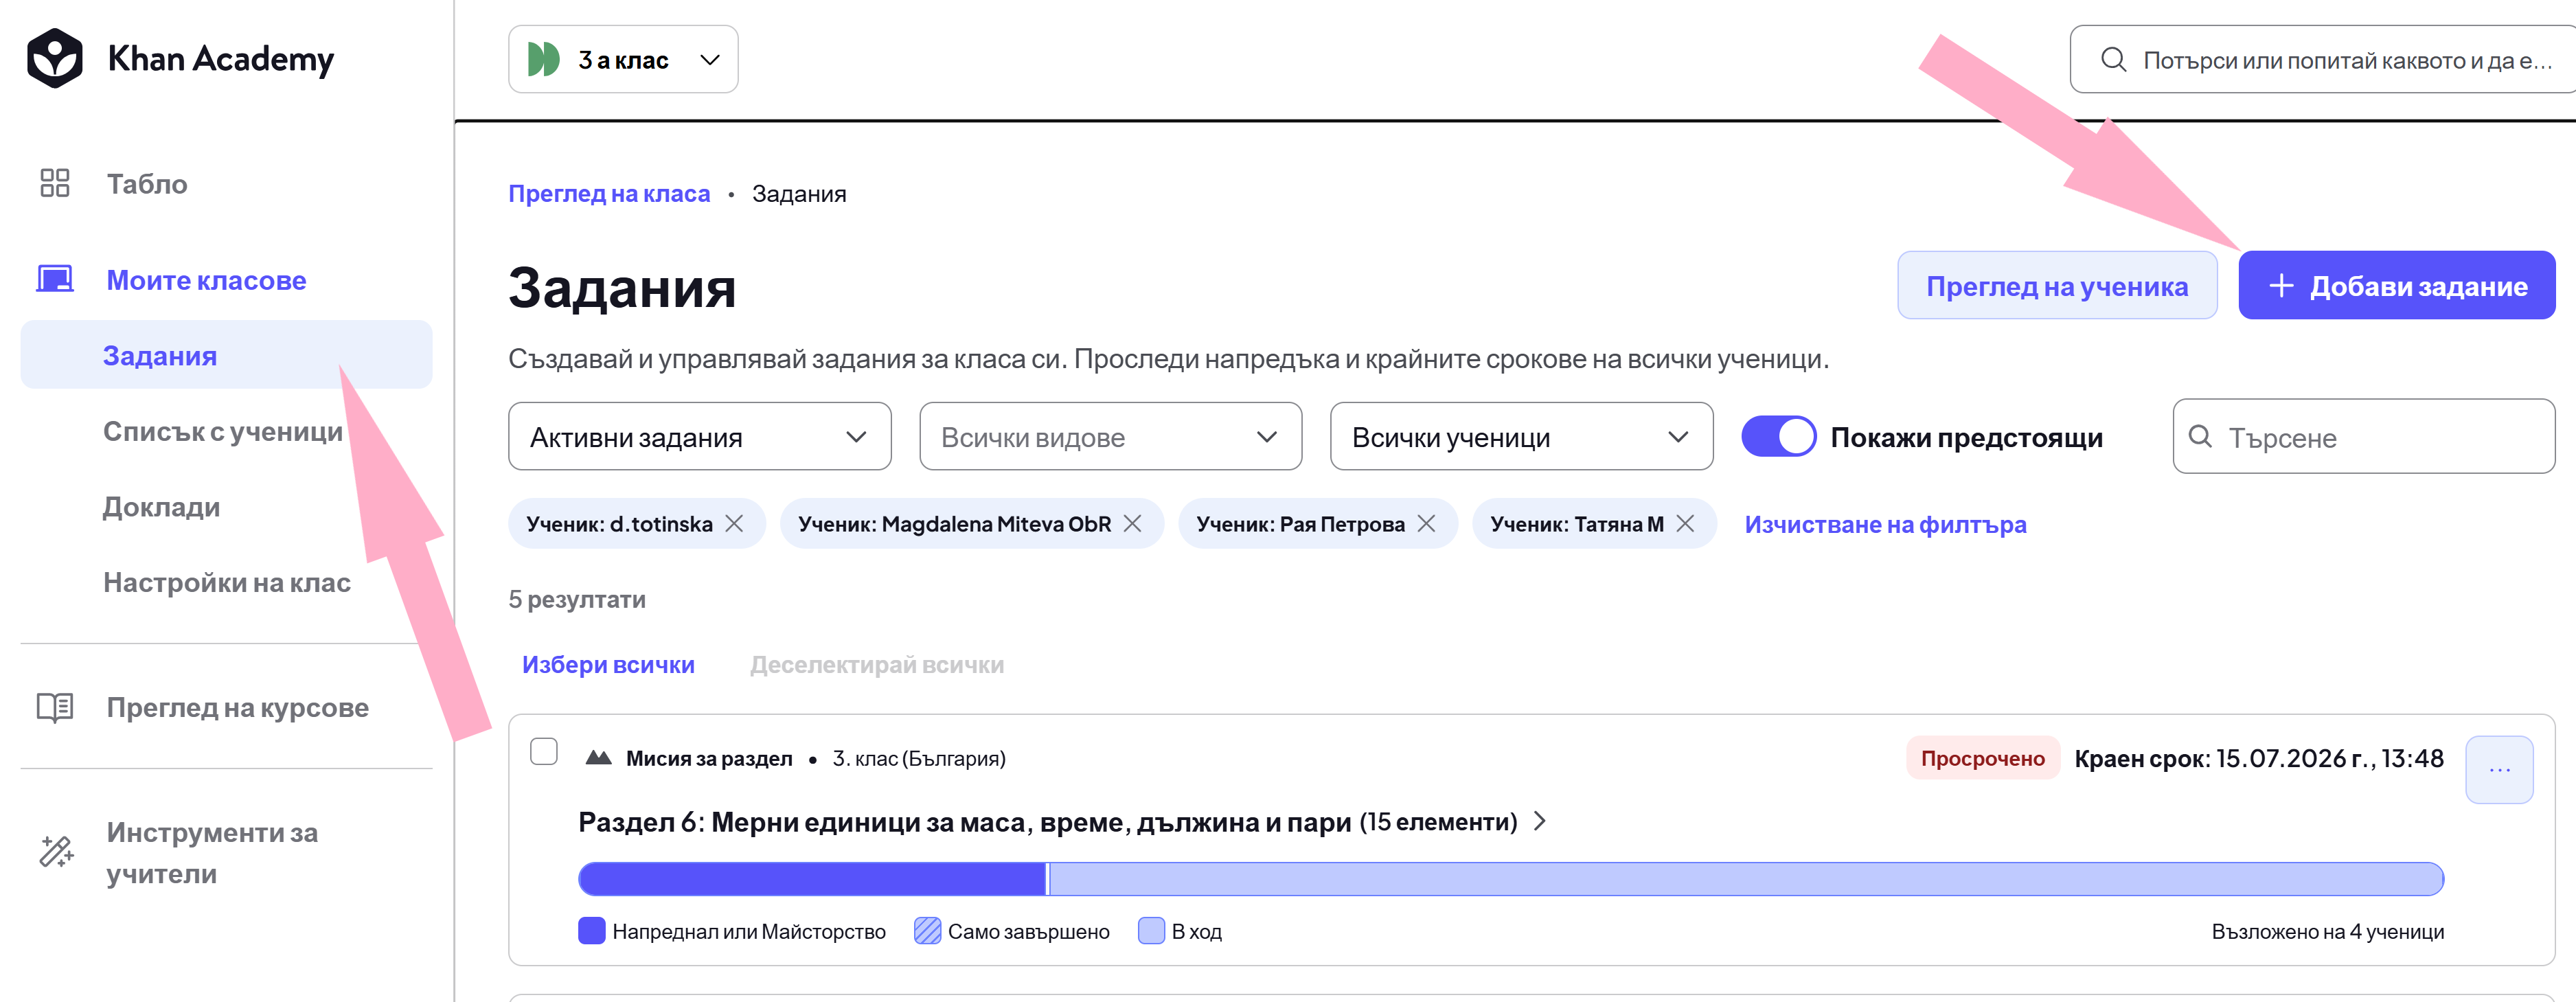
Task: Open the three-dots menu for the Раздел 6 assignment
Action: [2500, 770]
